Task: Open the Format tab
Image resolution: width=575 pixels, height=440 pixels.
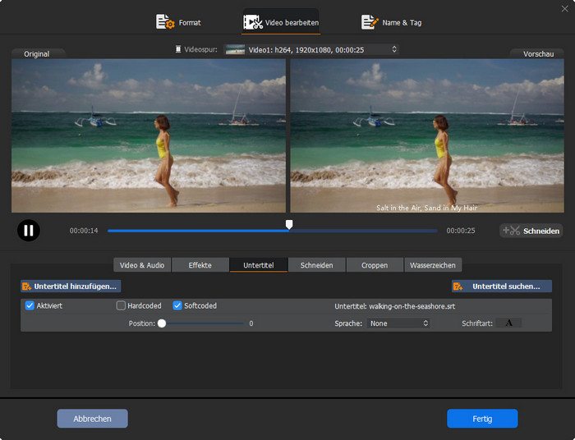Action: tap(178, 22)
